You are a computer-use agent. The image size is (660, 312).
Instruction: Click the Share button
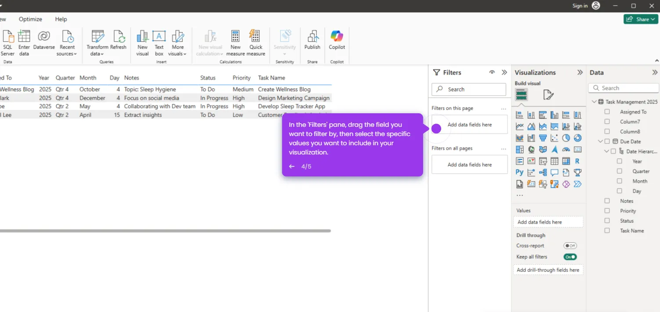pos(641,19)
